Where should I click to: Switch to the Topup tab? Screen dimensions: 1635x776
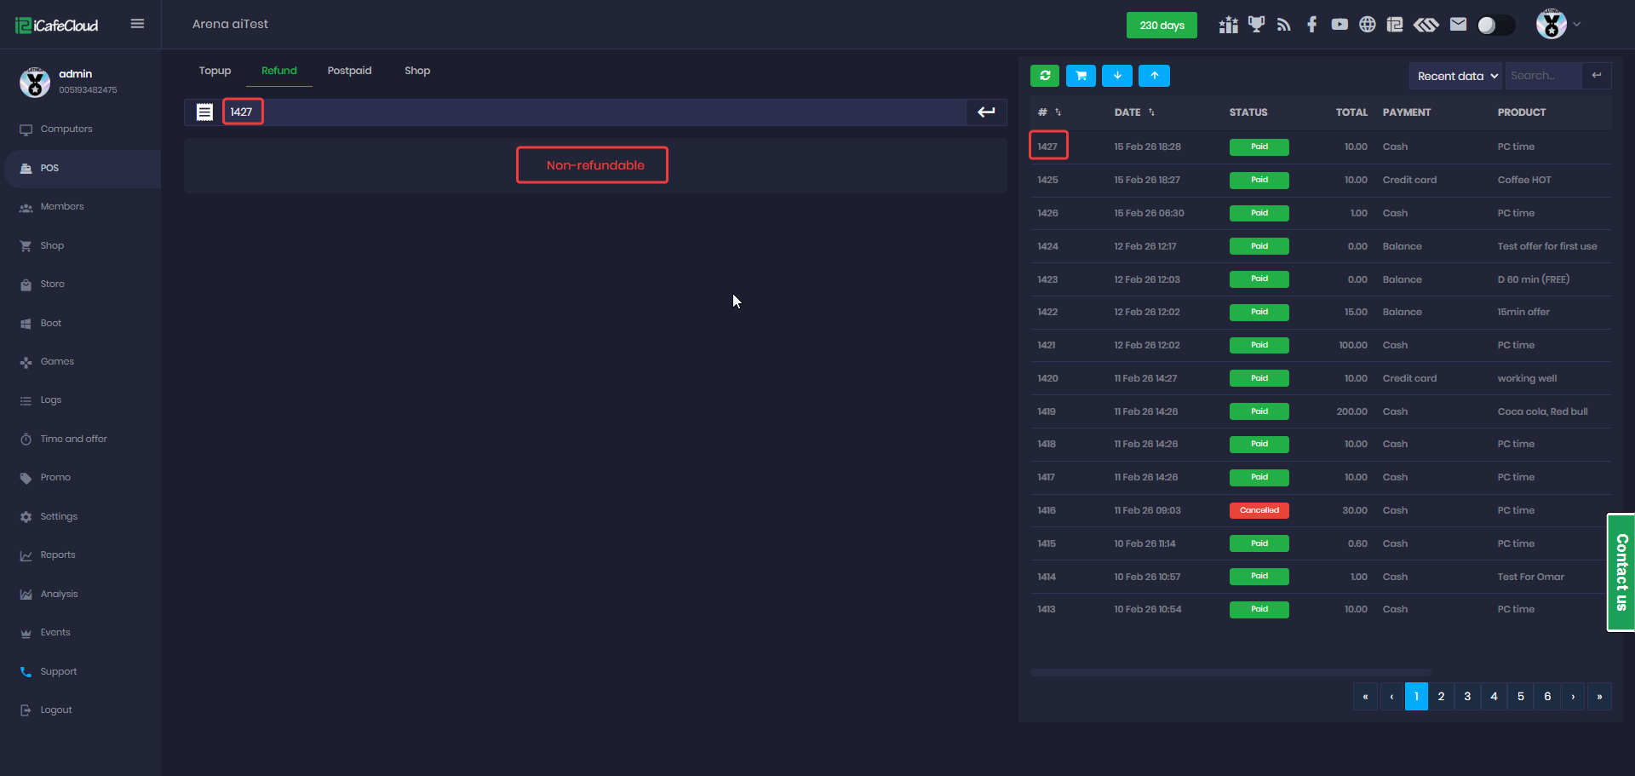215,71
